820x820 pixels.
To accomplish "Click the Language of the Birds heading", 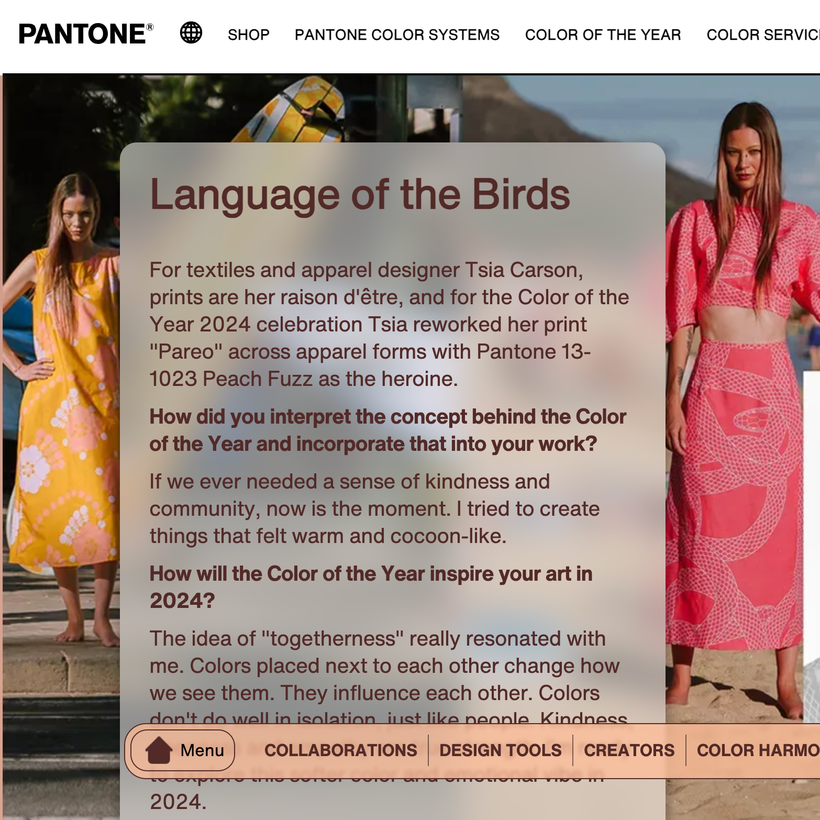I will [360, 194].
